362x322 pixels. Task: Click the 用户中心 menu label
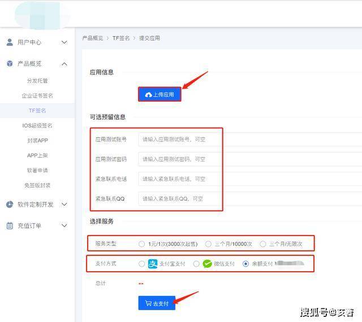[29, 42]
